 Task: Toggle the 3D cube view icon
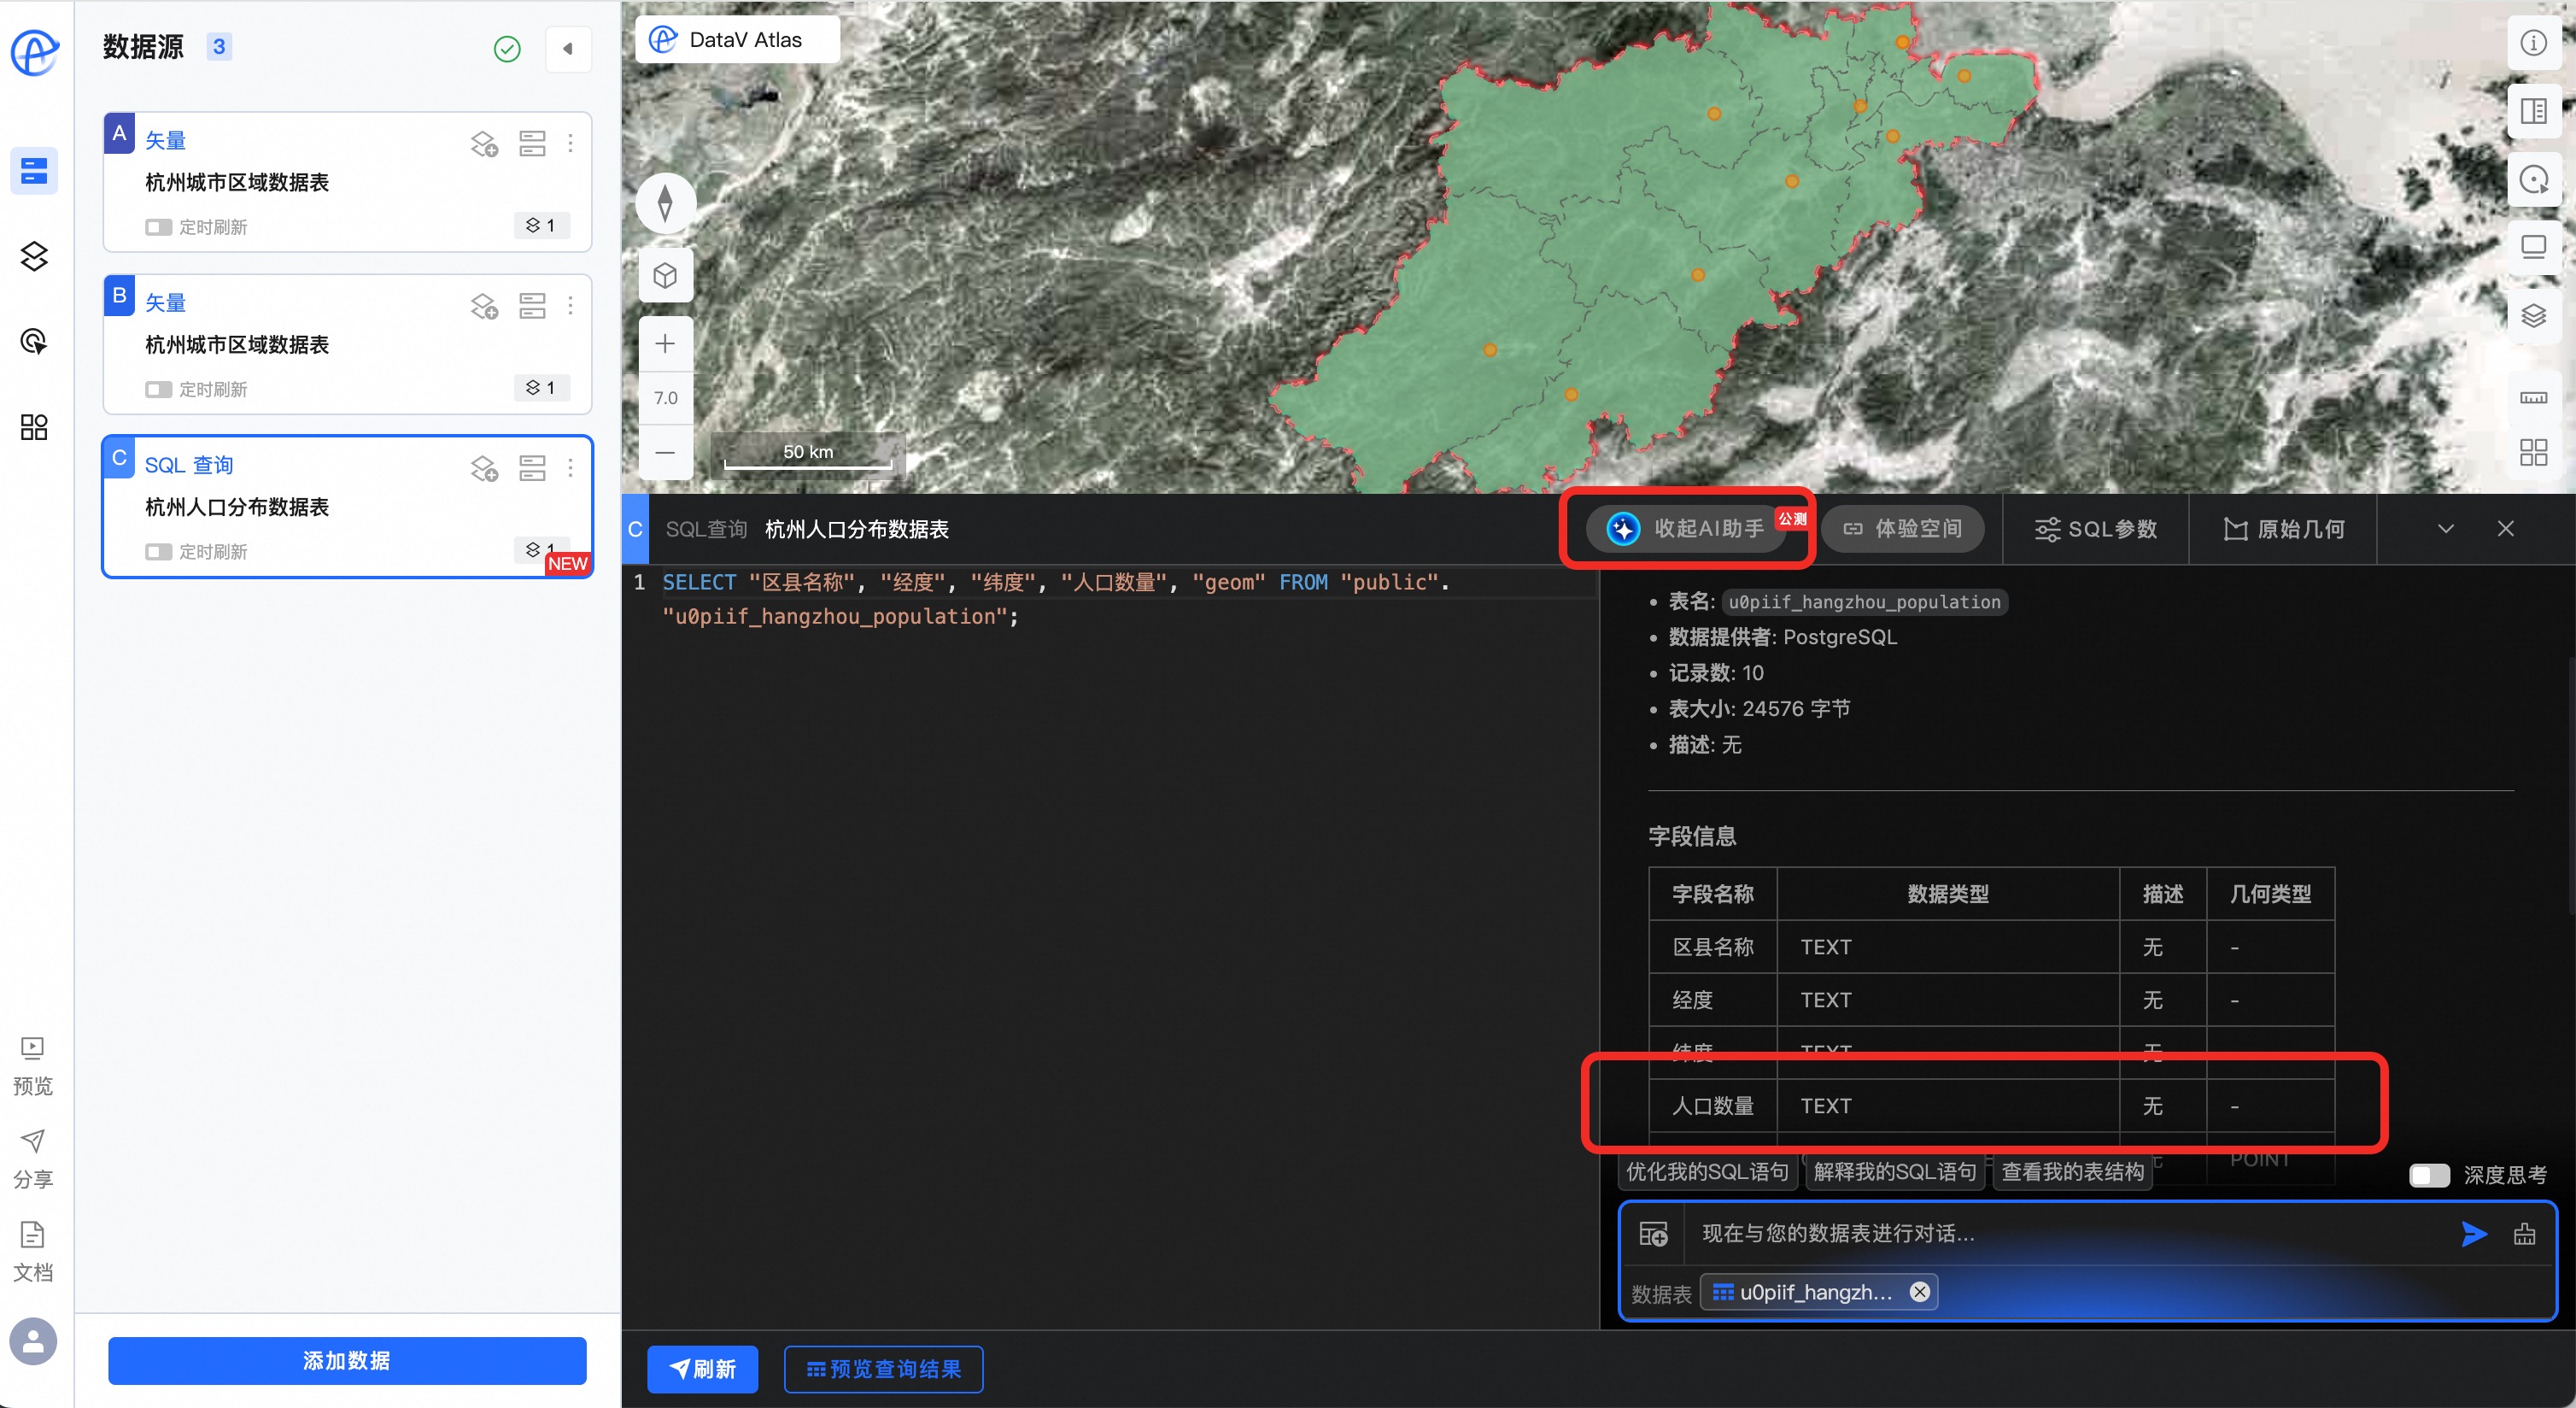click(665, 276)
